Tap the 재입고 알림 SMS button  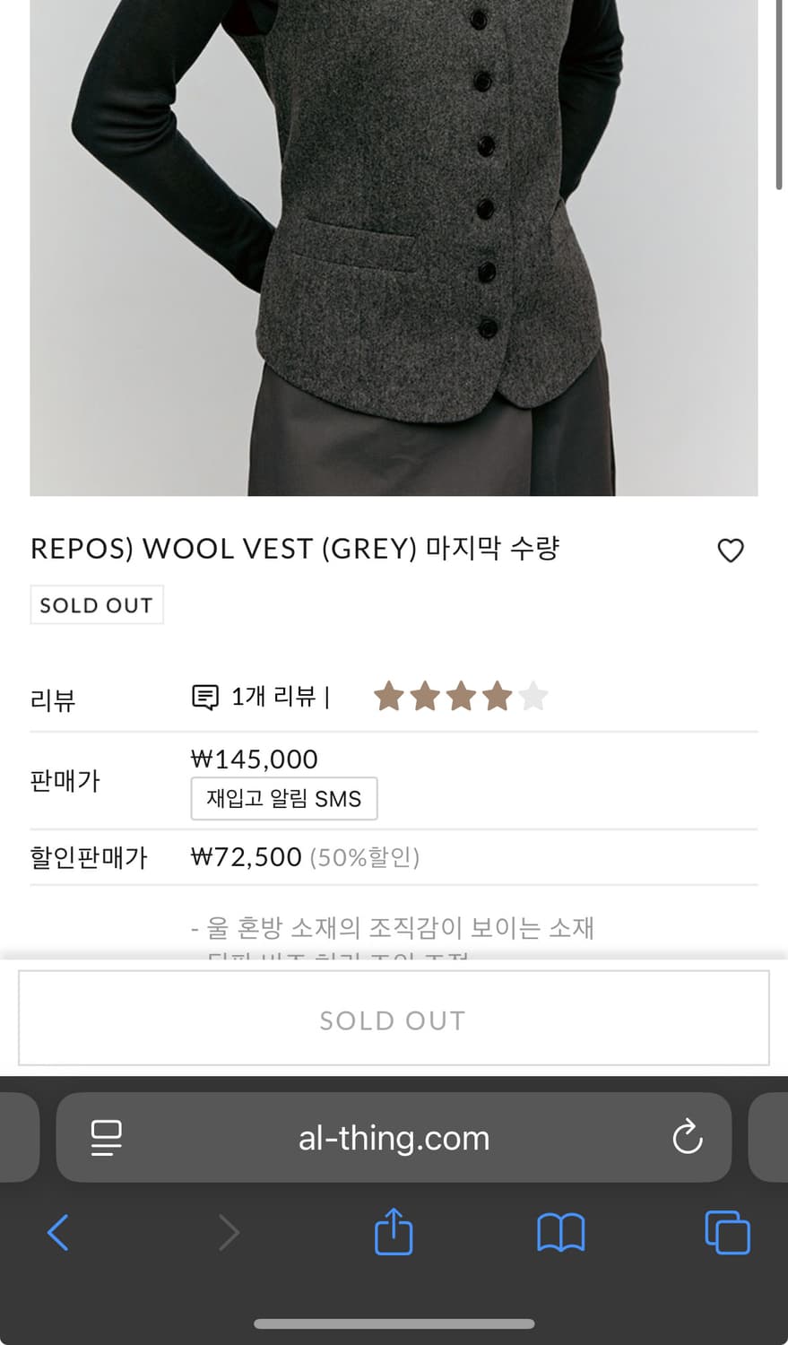(283, 798)
